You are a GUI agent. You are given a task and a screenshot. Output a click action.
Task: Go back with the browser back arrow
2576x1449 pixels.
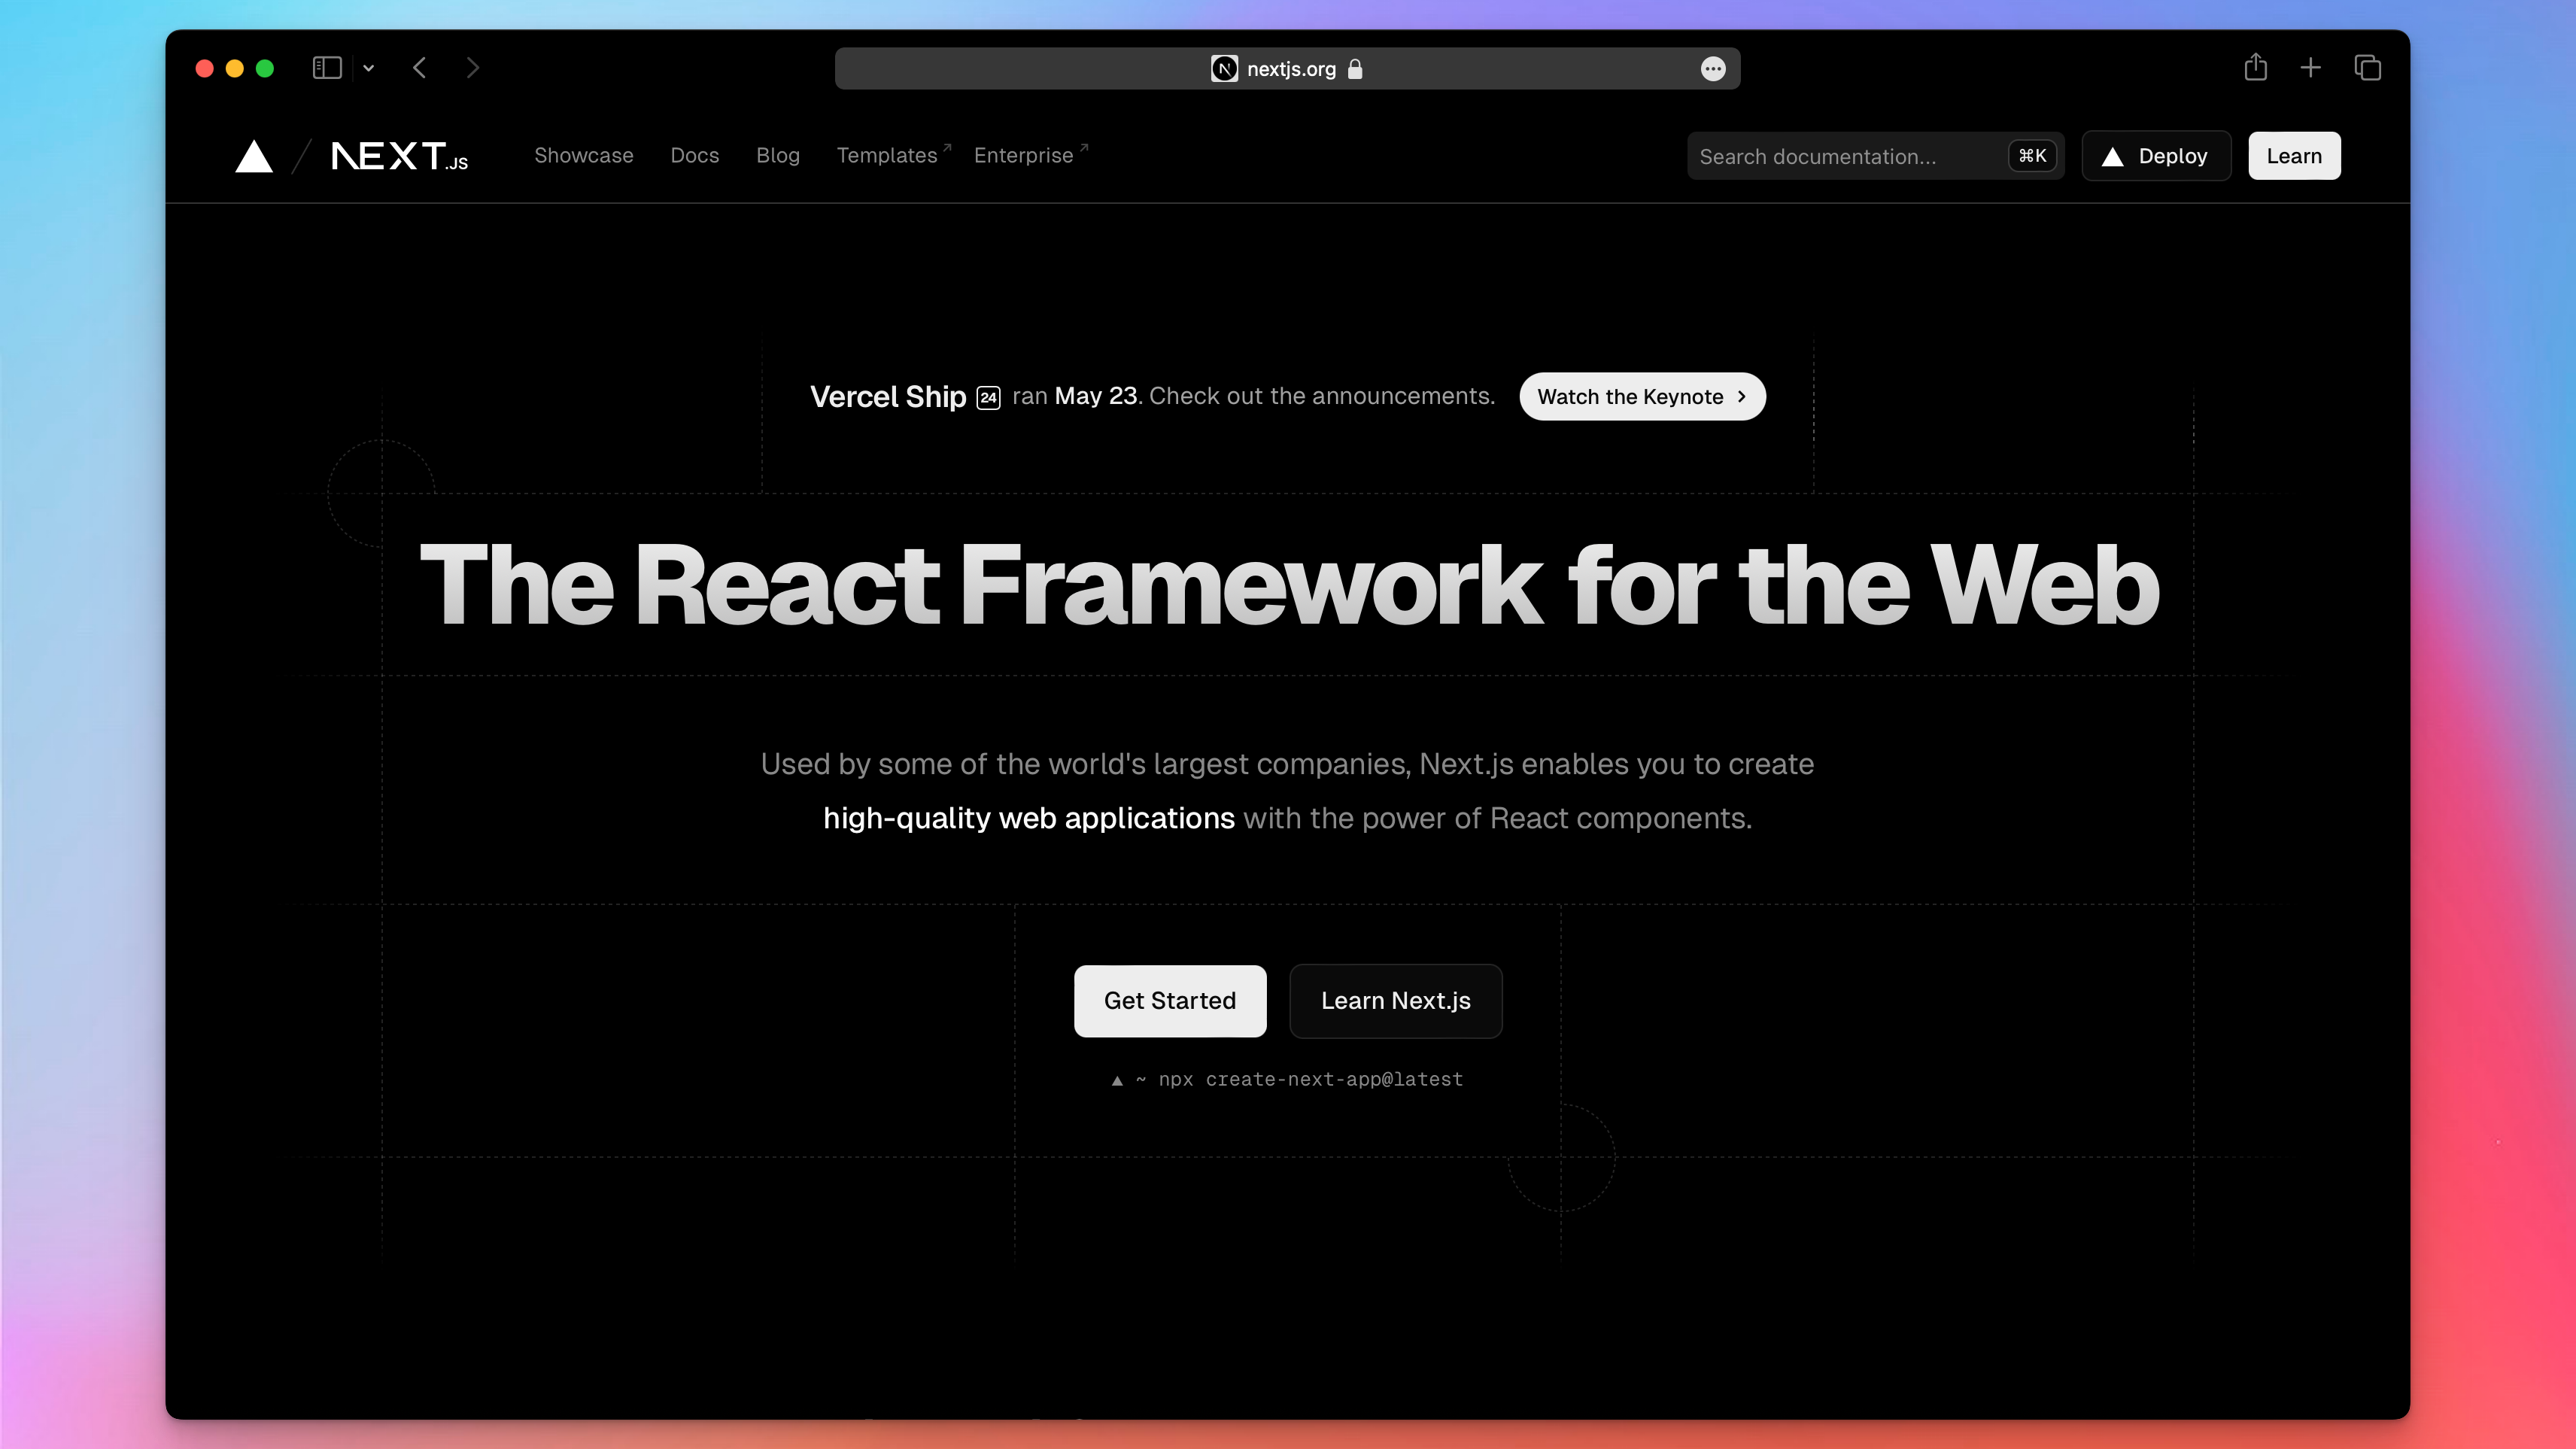pos(420,68)
